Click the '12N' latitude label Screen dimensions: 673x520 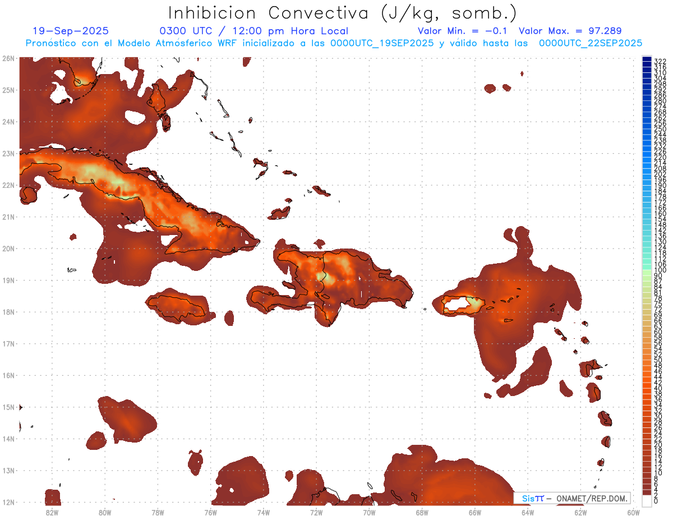click(8, 502)
